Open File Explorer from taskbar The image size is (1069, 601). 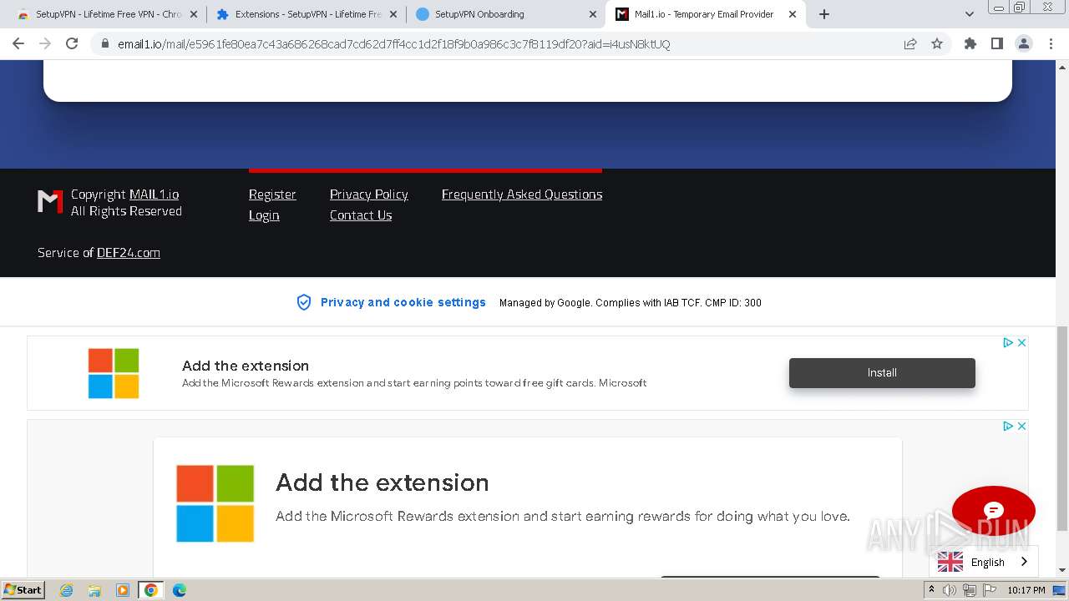point(94,590)
